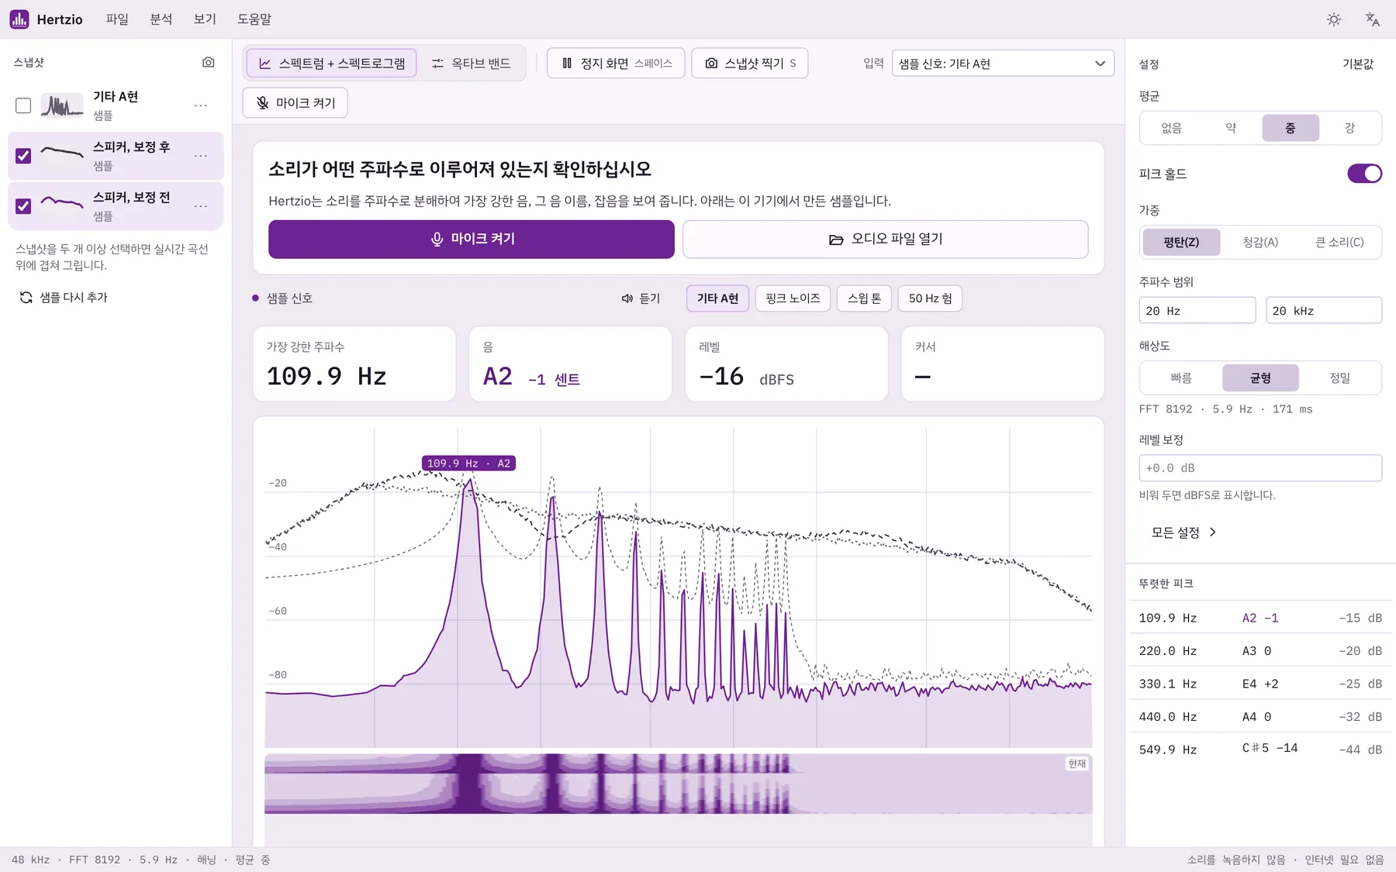The width and height of the screenshot is (1396, 872).
Task: Set averaging to 없음
Action: pyautogui.click(x=1171, y=128)
